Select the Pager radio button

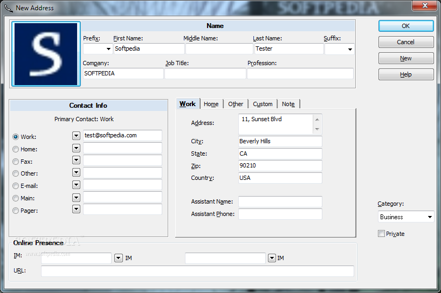pyautogui.click(x=16, y=211)
